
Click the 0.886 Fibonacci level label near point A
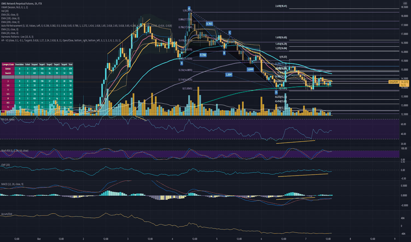(185, 20)
